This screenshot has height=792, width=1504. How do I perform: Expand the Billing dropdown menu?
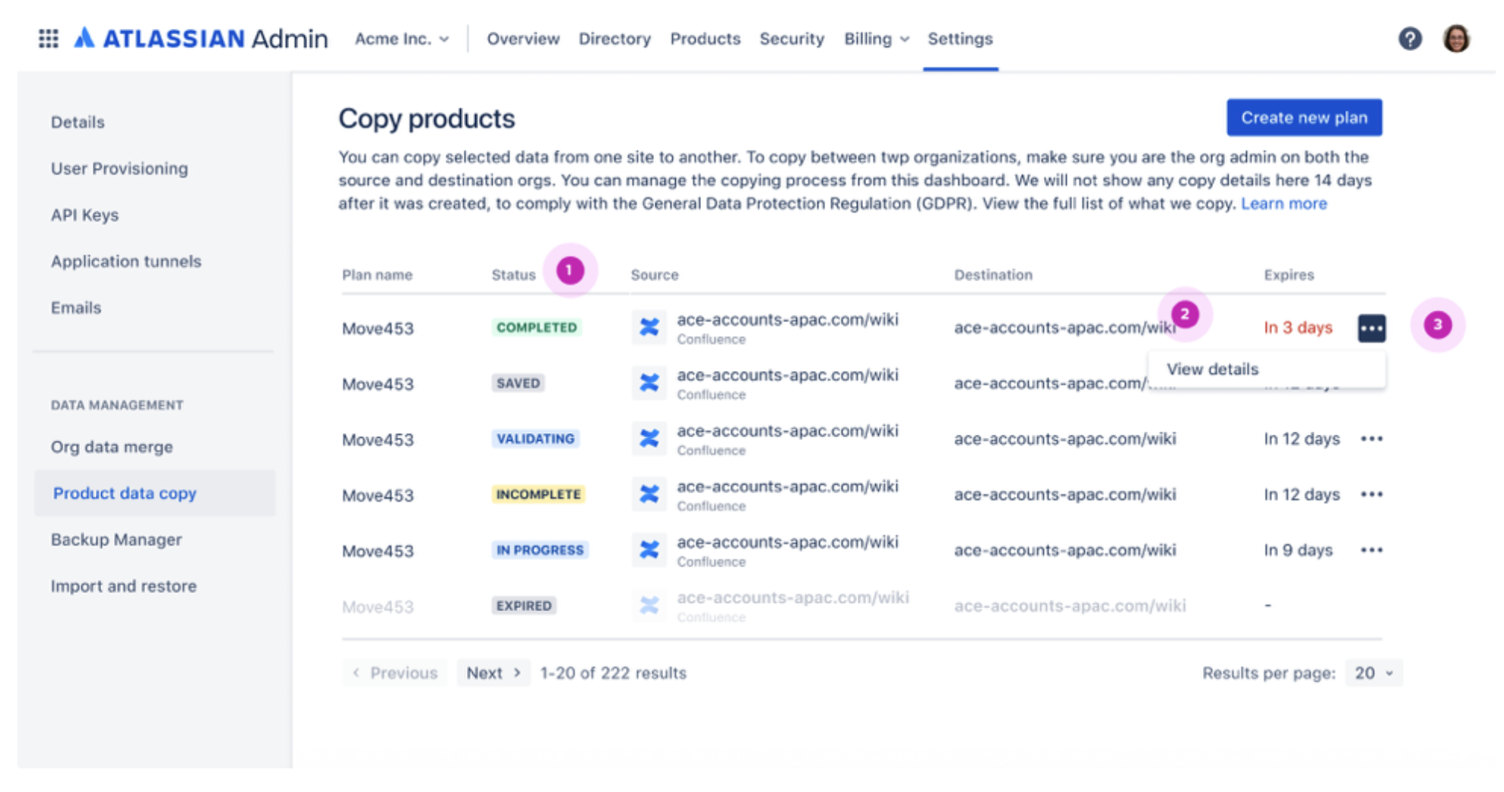pos(876,39)
